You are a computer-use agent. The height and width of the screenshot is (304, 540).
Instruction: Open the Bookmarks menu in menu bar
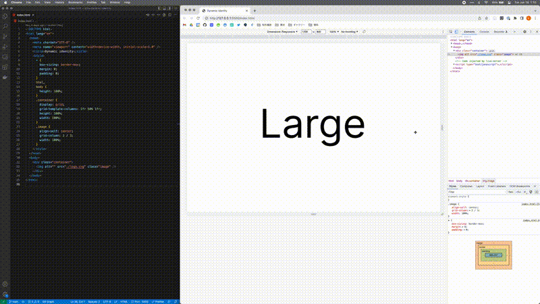(x=76, y=3)
